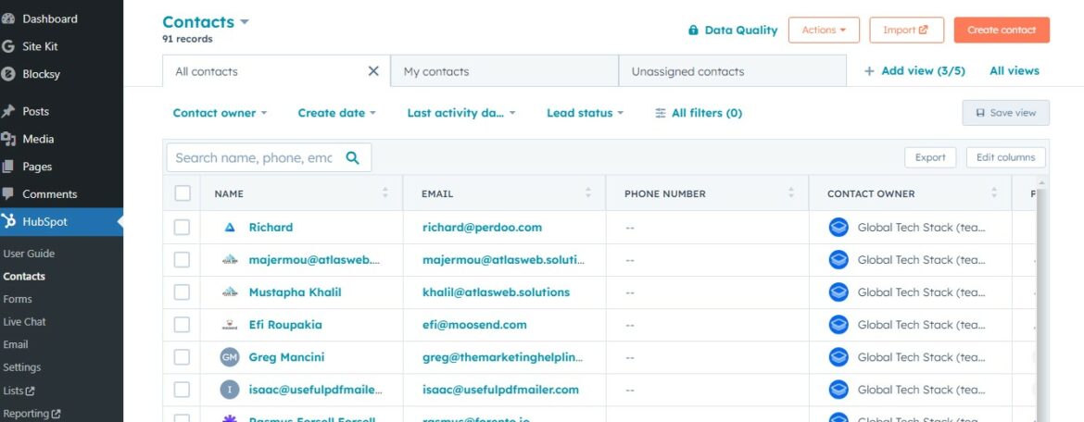Click the Pages icon in sidebar

point(8,167)
